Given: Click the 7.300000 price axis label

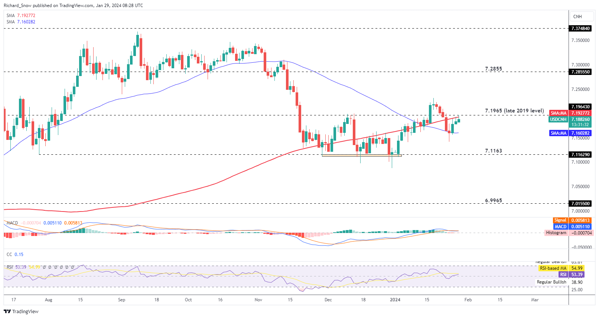Looking at the screenshot, I should pyautogui.click(x=580, y=65).
